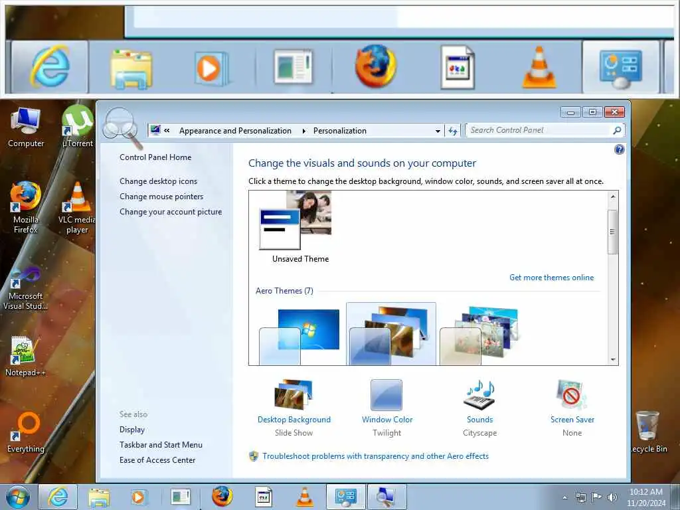Minimize the Personalization window
Image resolution: width=680 pixels, height=510 pixels.
(x=570, y=112)
